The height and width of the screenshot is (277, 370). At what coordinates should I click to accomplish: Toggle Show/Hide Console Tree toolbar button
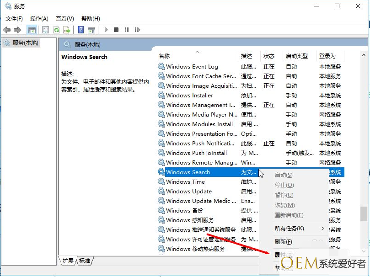click(x=32, y=30)
